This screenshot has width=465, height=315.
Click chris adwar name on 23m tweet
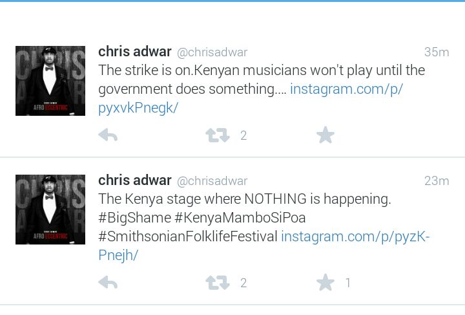(x=135, y=180)
